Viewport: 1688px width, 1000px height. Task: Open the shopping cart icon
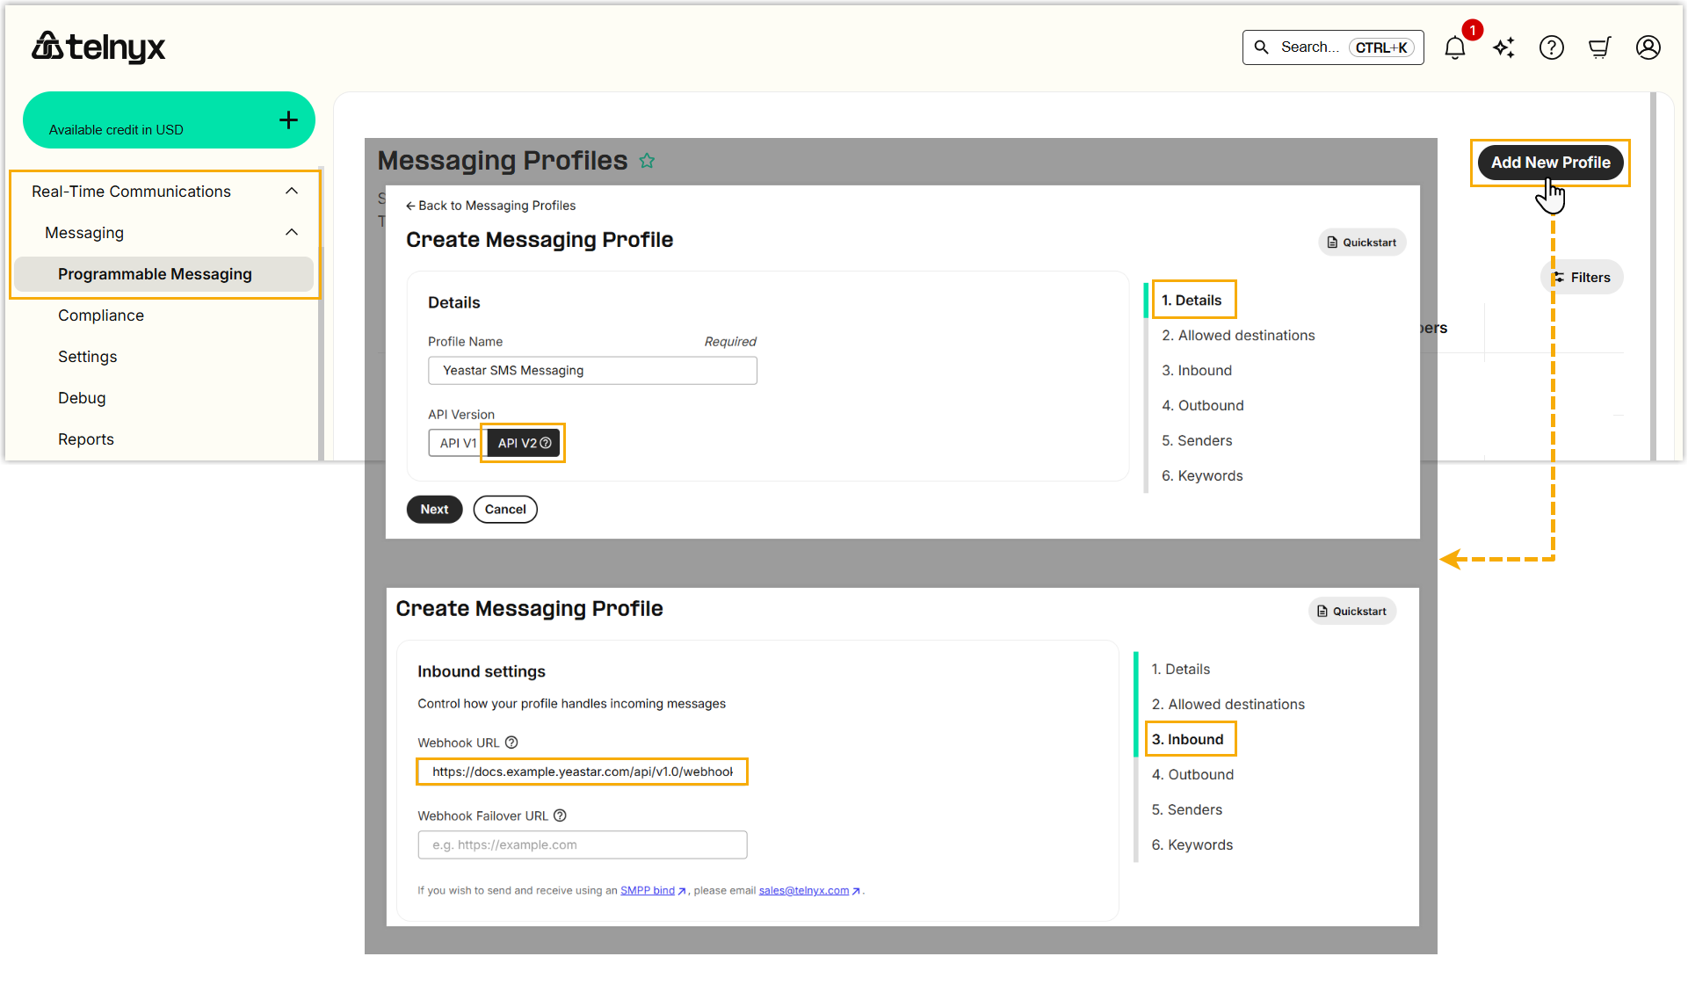pos(1600,47)
